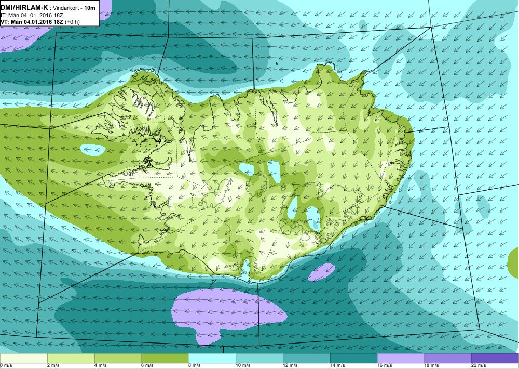Screen dimensions: 519x369
Task: Click the '6 m/s' legend label
Action: tap(148, 366)
